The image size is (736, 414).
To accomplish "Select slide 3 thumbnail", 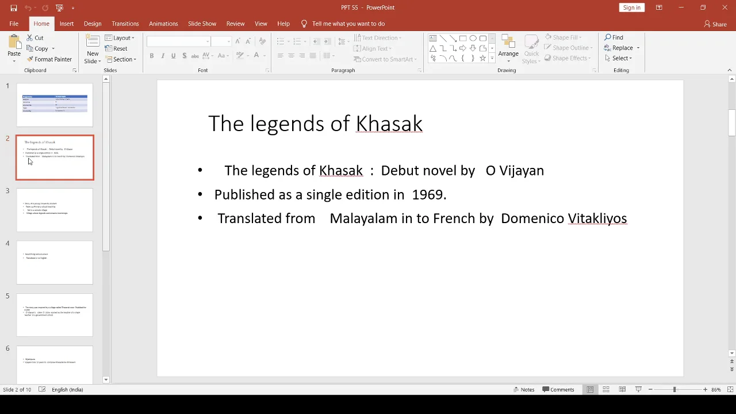I will pos(55,210).
